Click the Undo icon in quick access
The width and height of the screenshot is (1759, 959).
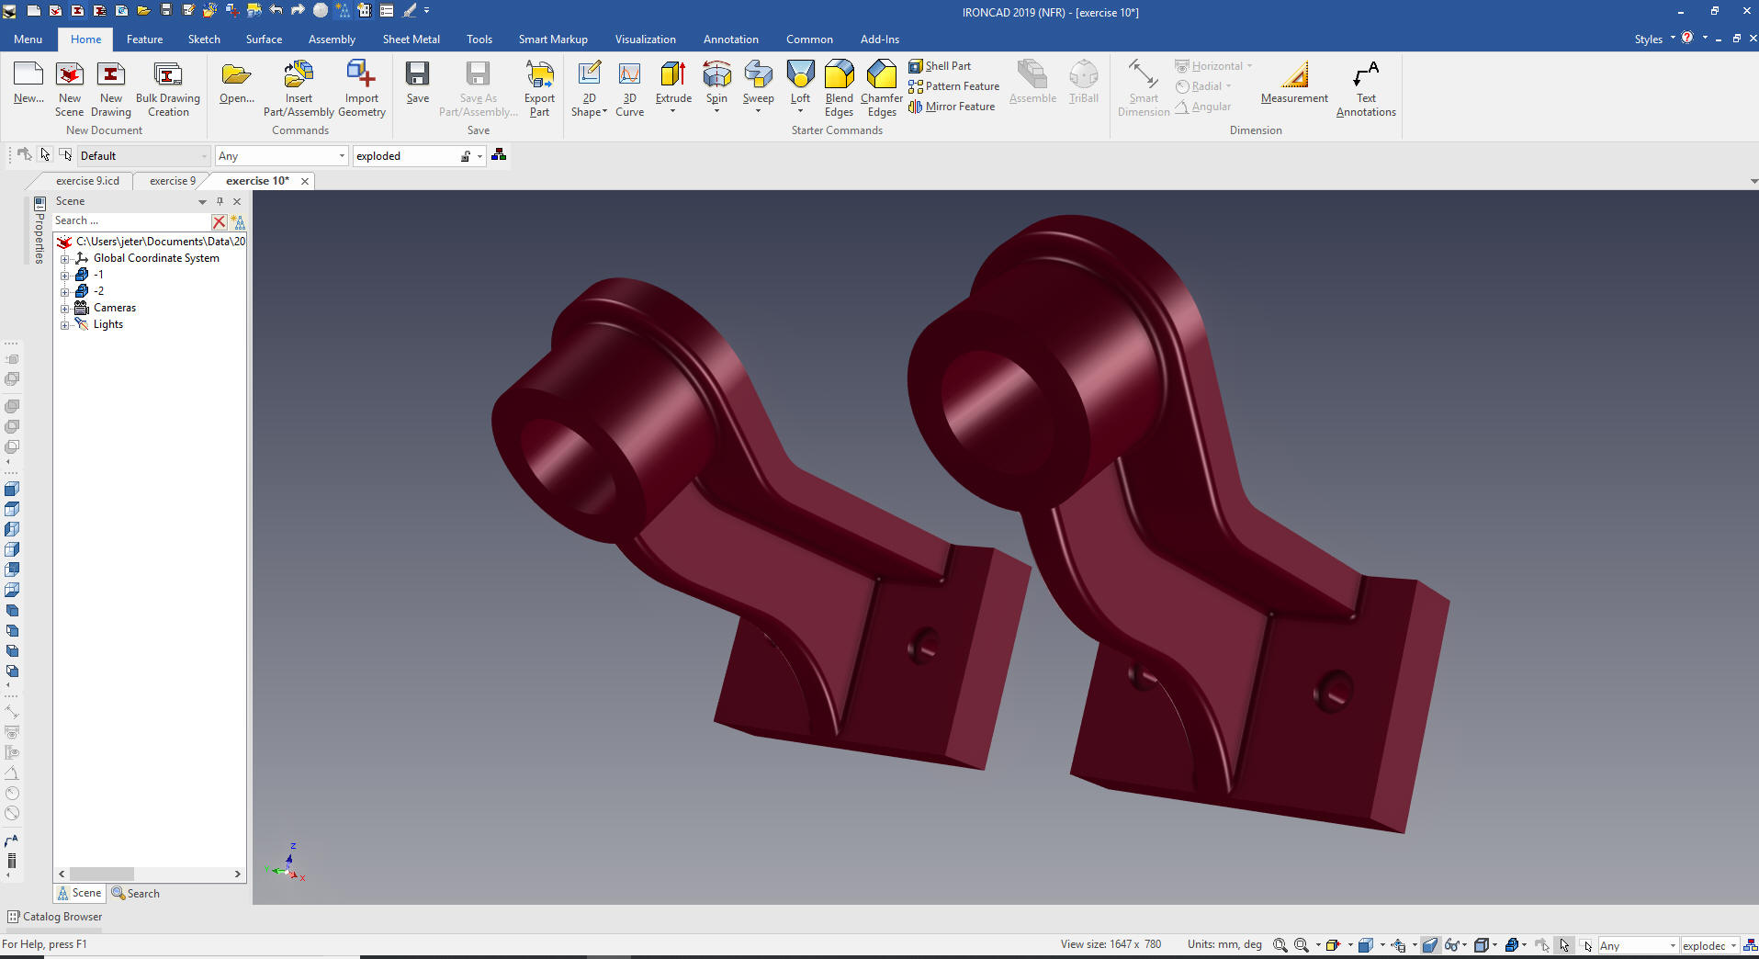tap(276, 10)
